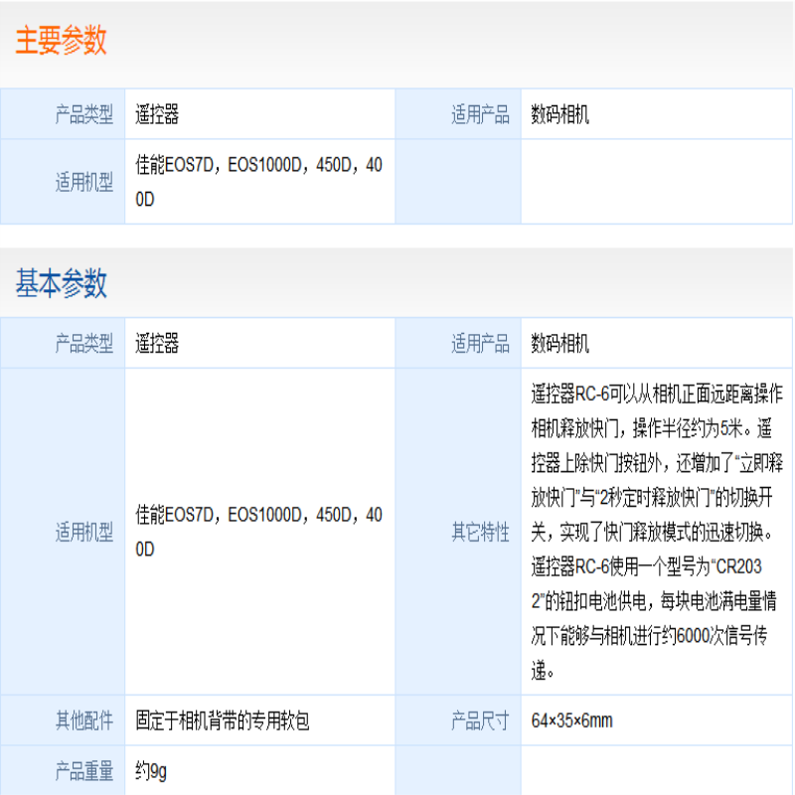The height and width of the screenshot is (795, 795).
Task: Select 固定于相机背带的专用软包 accessory text
Action: (223, 720)
